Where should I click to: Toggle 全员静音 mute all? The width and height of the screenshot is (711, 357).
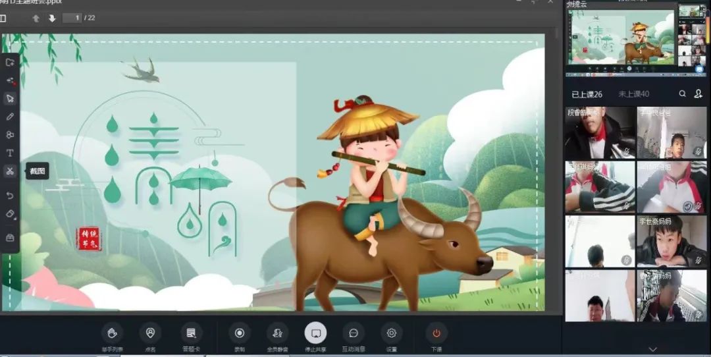point(277,333)
